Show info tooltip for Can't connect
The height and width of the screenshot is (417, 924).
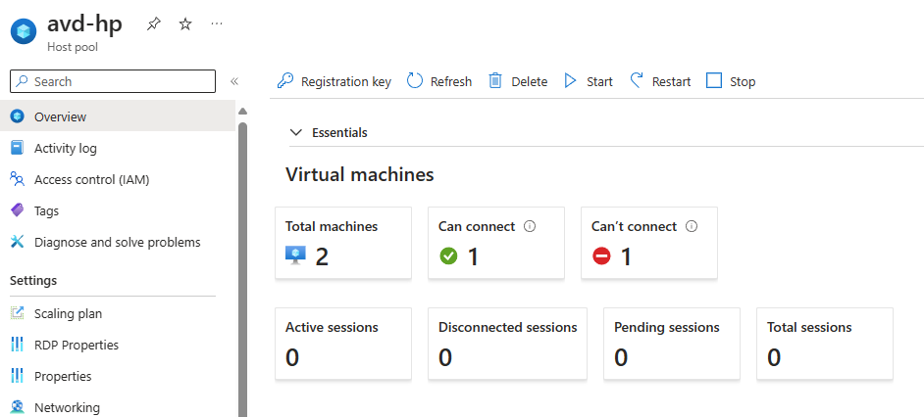click(x=692, y=226)
